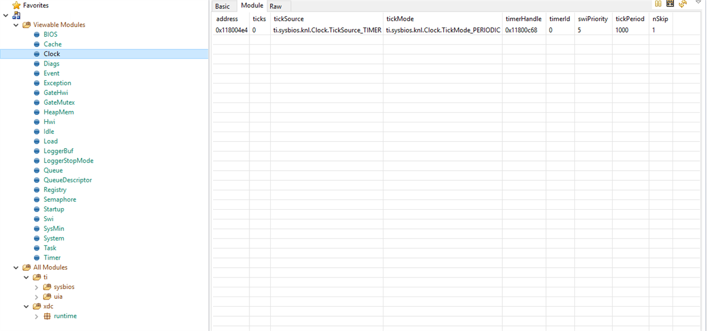Viewport: 707px width, 331px height.
Task: Select the Clock module
Action: [52, 54]
